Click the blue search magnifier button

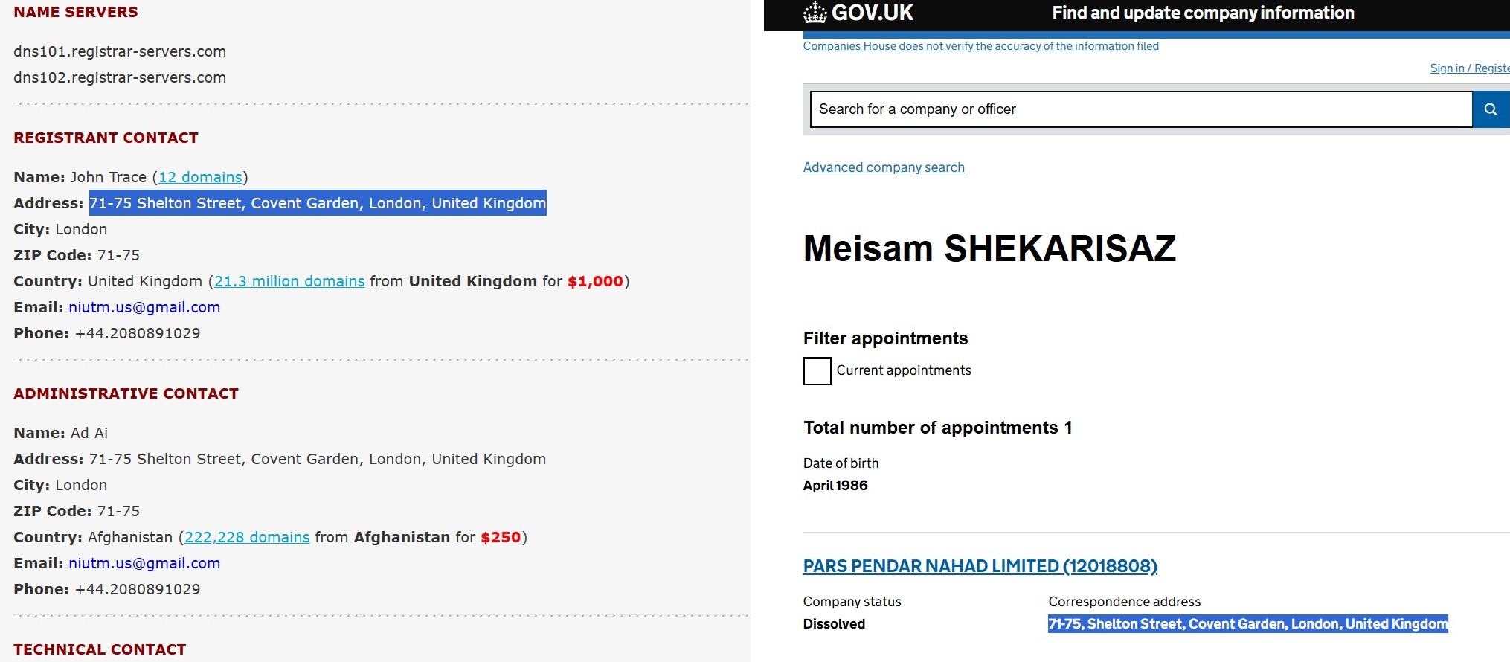(x=1491, y=109)
